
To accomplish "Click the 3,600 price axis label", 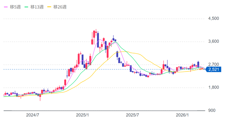I will click(x=213, y=42).
